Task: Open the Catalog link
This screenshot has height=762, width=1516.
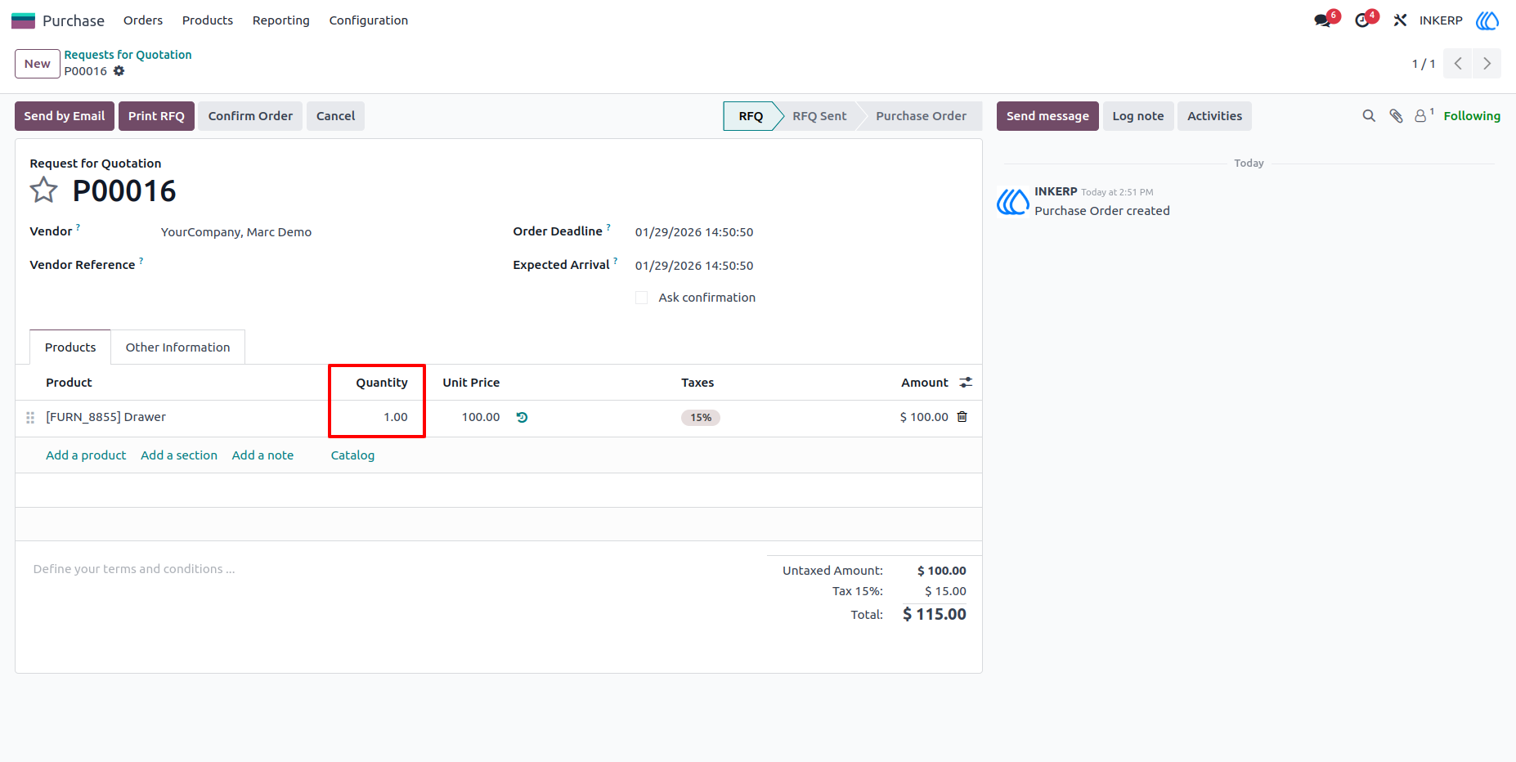Action: 352,455
